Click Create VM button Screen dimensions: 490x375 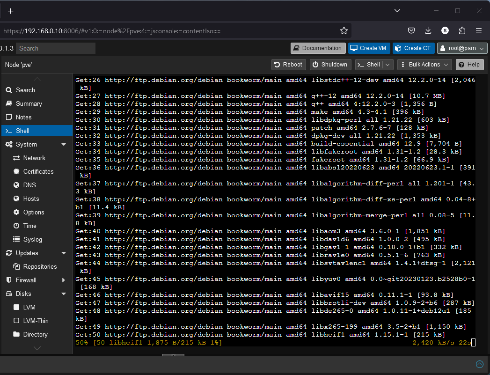point(369,48)
